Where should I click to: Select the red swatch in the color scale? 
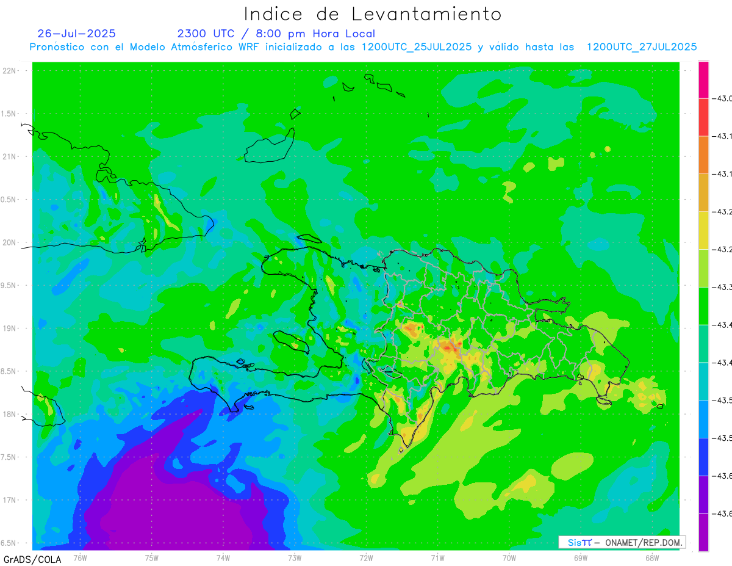pyautogui.click(x=703, y=117)
